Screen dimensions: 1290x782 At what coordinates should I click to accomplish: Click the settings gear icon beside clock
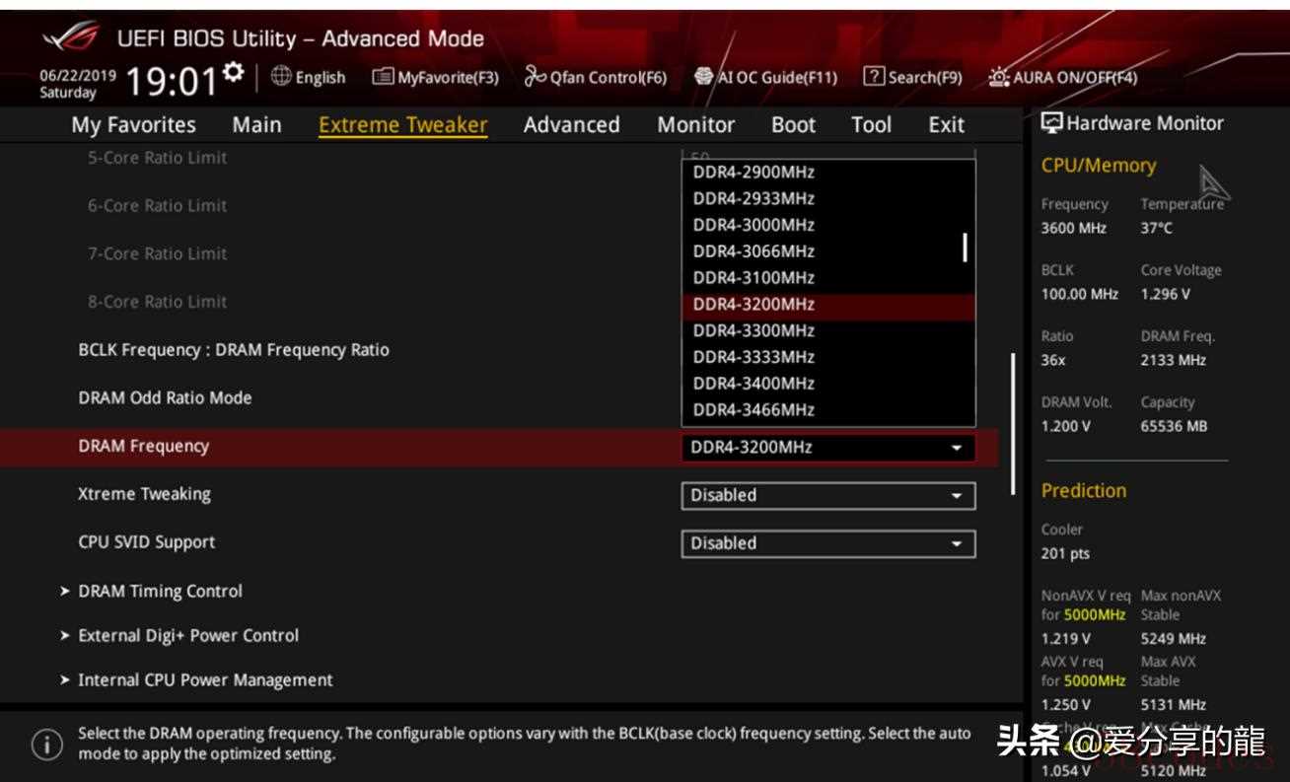click(x=233, y=71)
